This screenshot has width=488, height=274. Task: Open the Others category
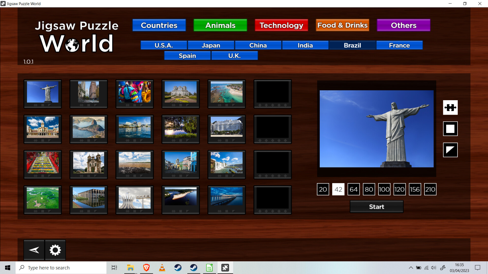[403, 25]
